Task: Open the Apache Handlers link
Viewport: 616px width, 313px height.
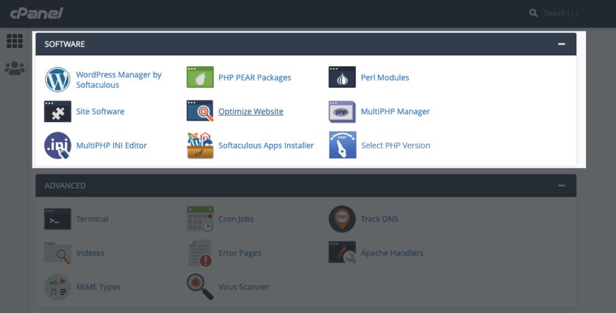Action: pyautogui.click(x=392, y=253)
